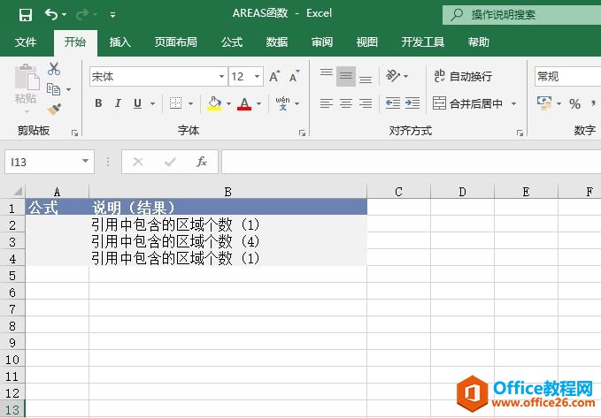Open the 宋体 font name dropdown
The image size is (601, 418).
[222, 77]
